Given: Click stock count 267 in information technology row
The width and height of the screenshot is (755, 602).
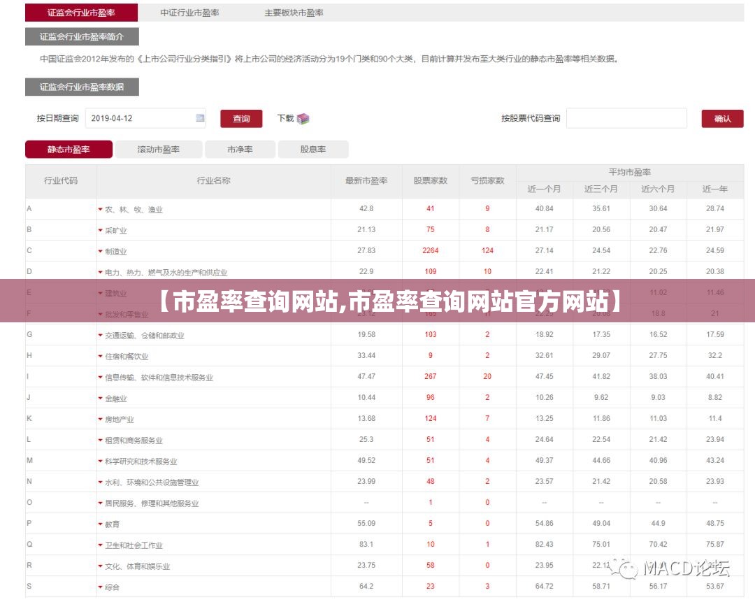Looking at the screenshot, I should click(431, 376).
